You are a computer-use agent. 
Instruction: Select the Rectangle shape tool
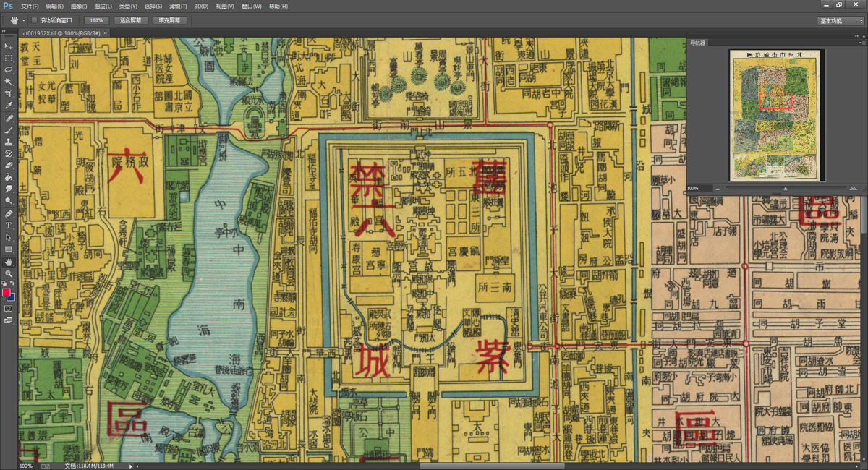[9, 249]
